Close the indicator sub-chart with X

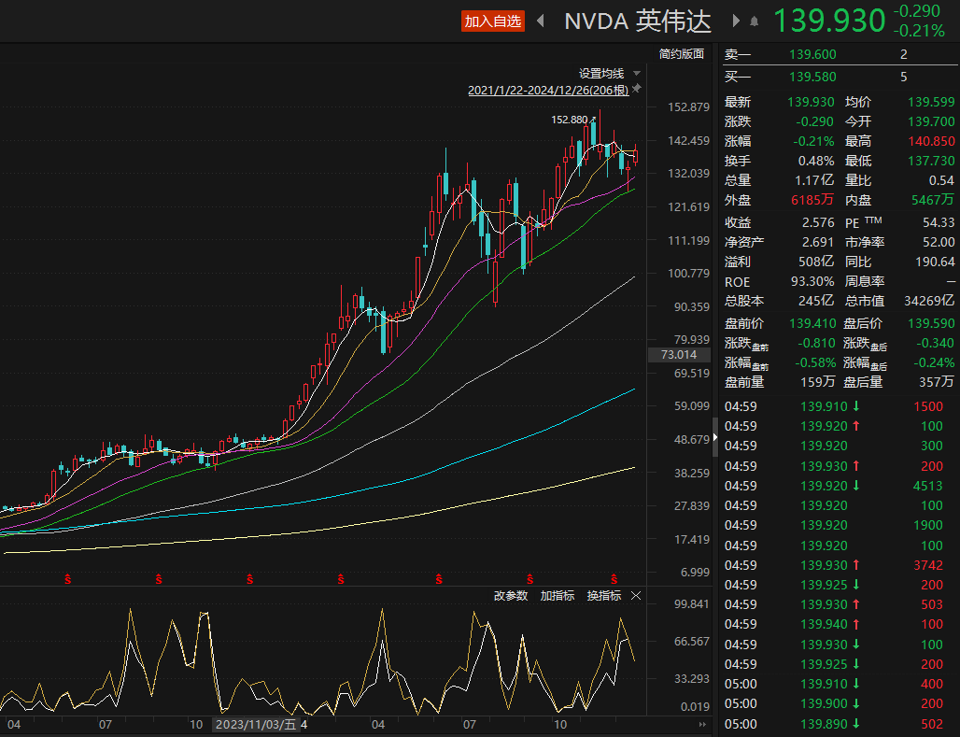point(637,595)
